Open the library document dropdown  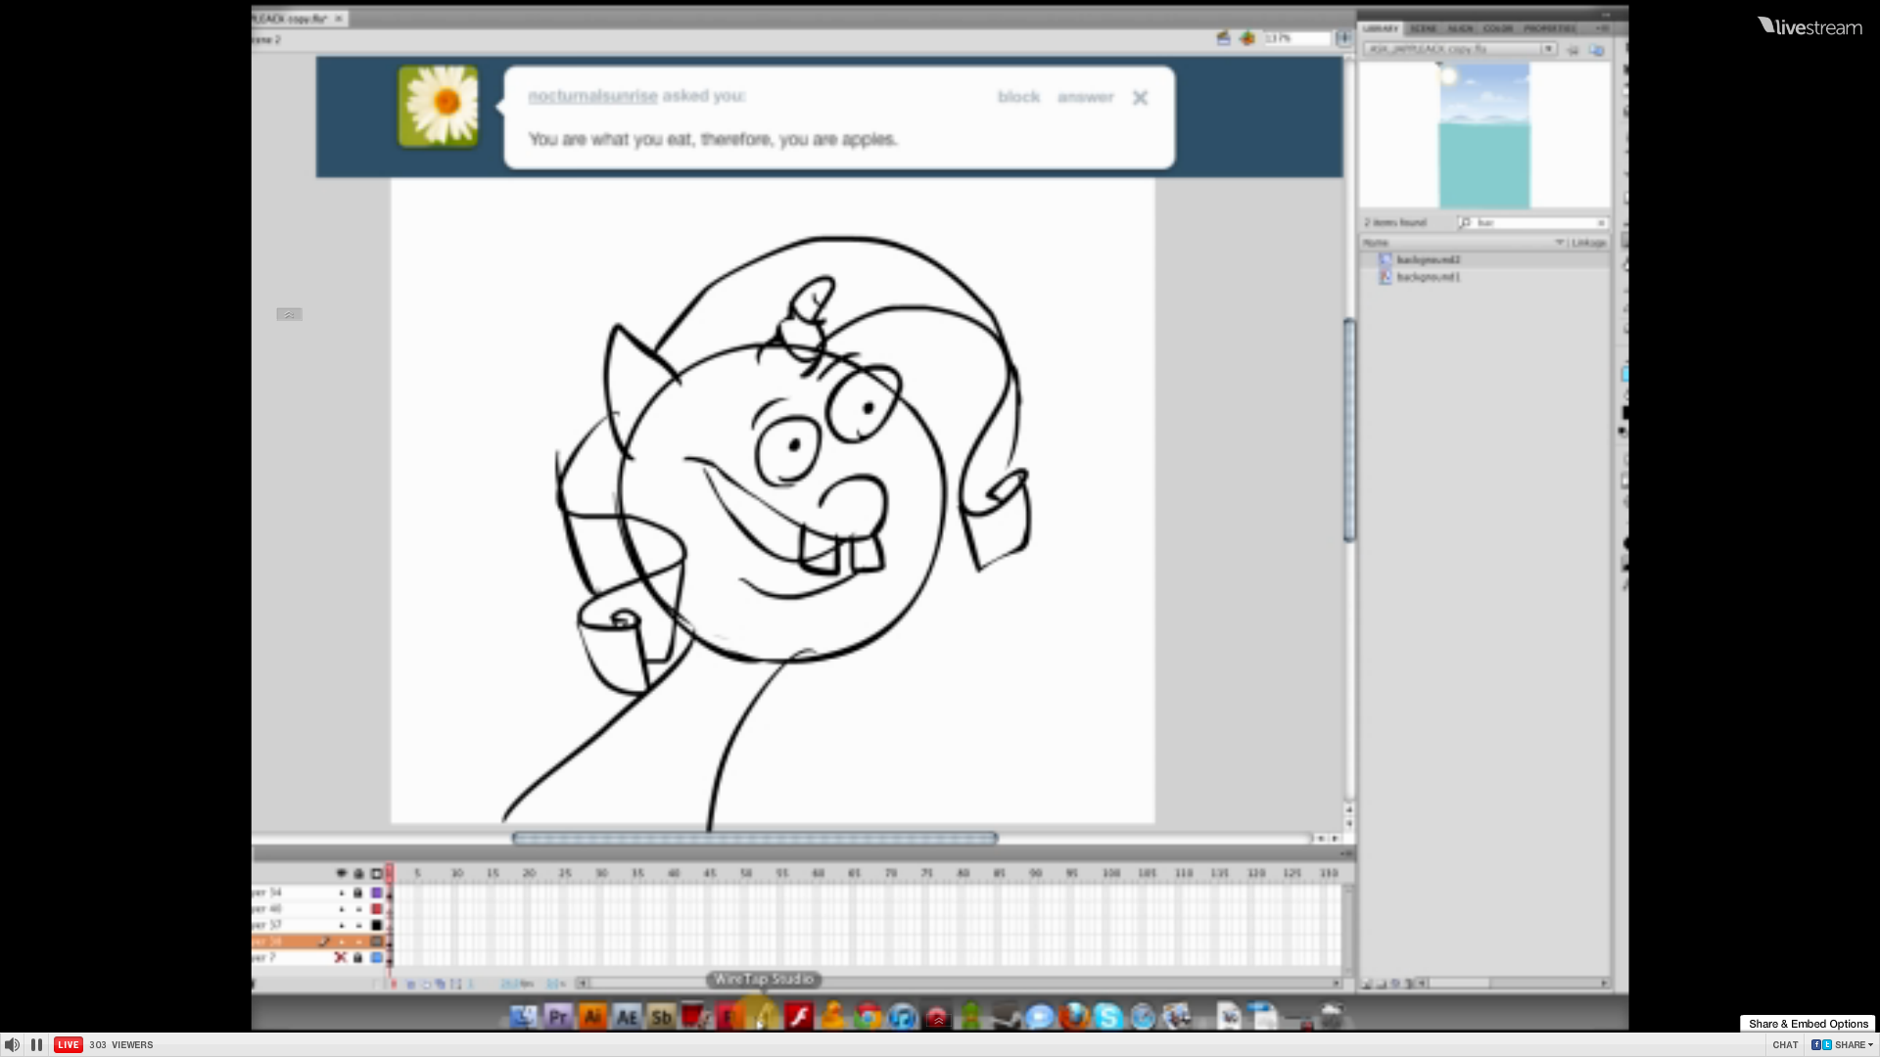(1548, 49)
